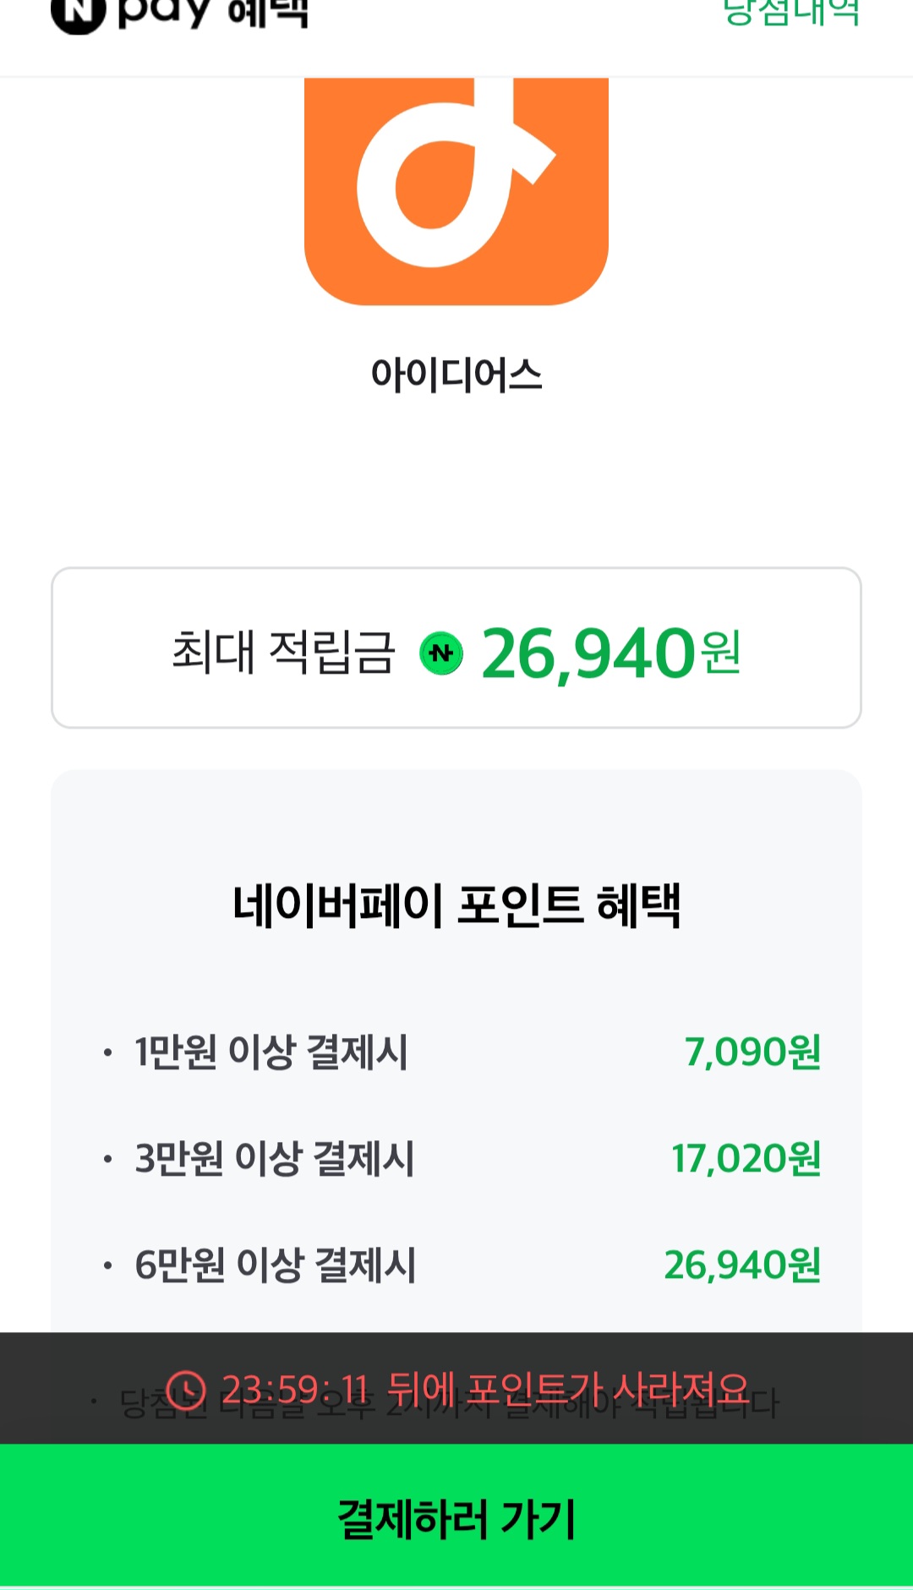Click the 아이디어스 store name label
Image resolution: width=913 pixels, height=1590 pixels.
click(456, 374)
